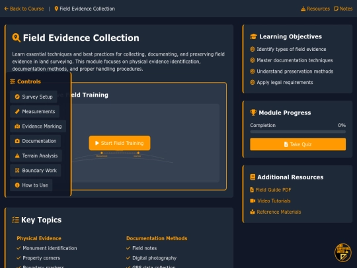This screenshot has width=357, height=268.
Task: Click the book icon by Additional Resources
Action: [253, 177]
